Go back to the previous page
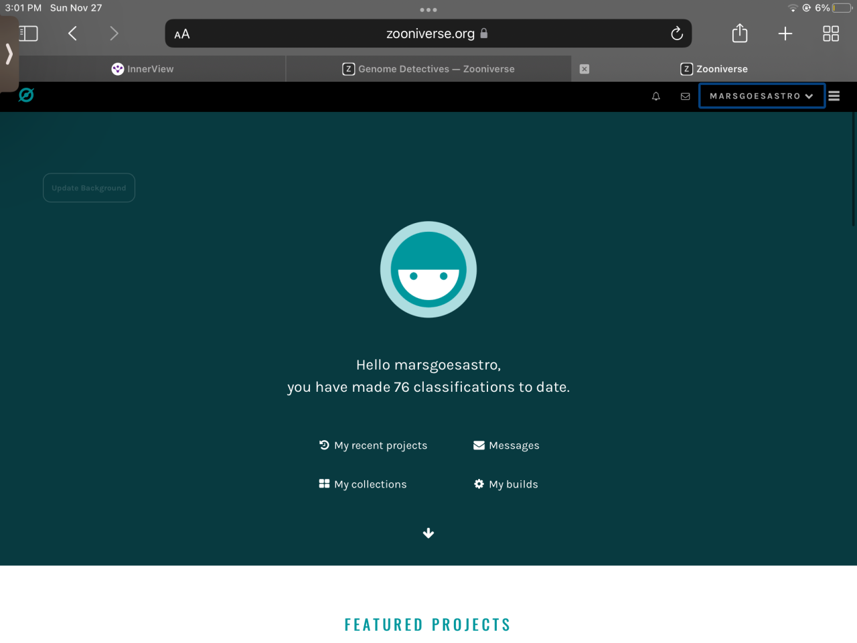Screen dimensions: 857x643 [72, 33]
